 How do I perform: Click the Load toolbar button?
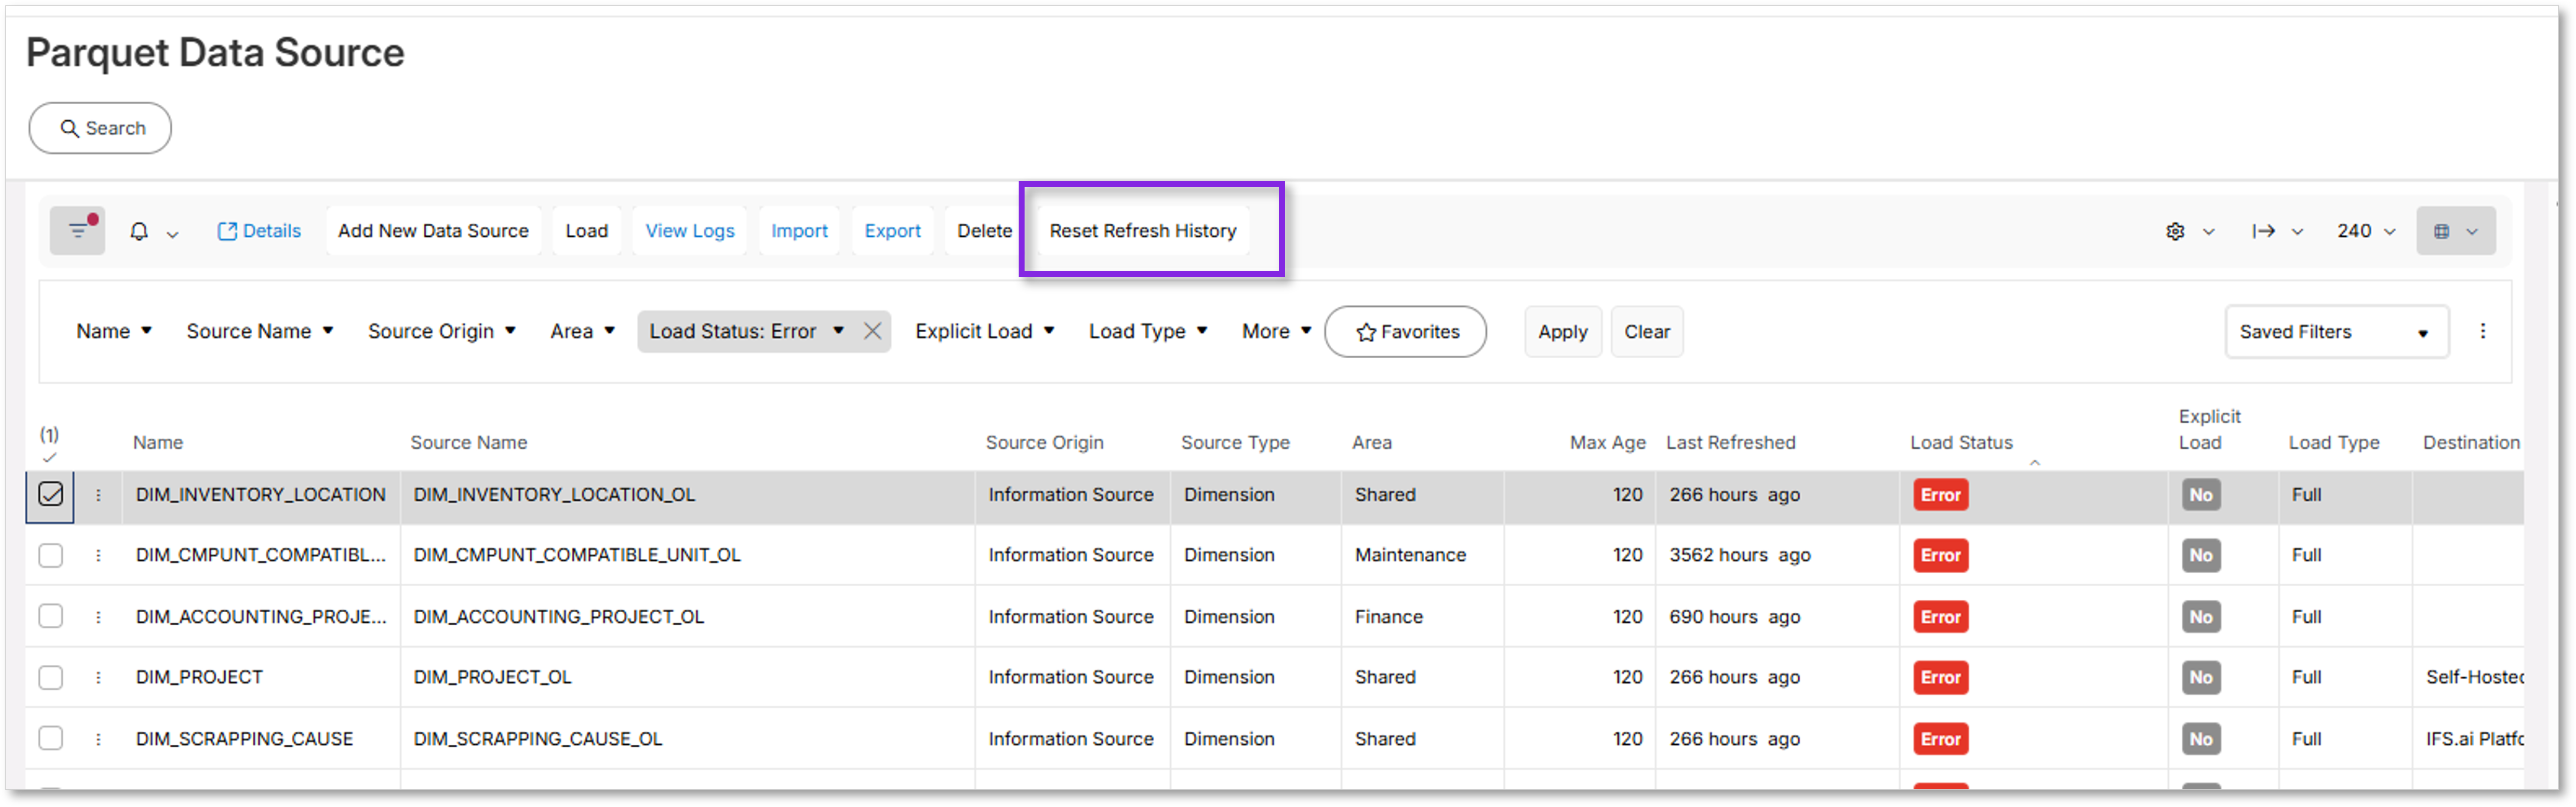586,231
